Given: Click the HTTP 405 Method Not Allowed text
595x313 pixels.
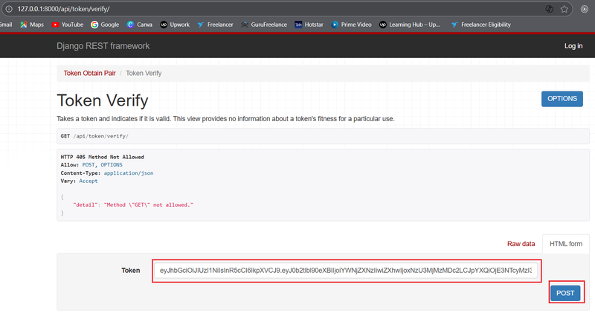Looking at the screenshot, I should 102,157.
